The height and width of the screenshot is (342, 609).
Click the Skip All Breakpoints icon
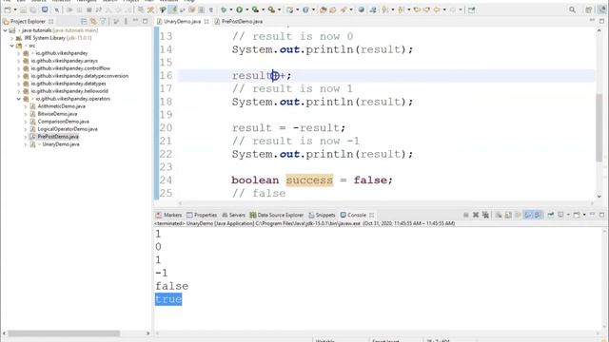[56, 9]
